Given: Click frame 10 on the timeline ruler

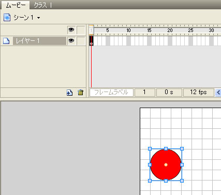Looking at the screenshot, I should (x=128, y=31).
